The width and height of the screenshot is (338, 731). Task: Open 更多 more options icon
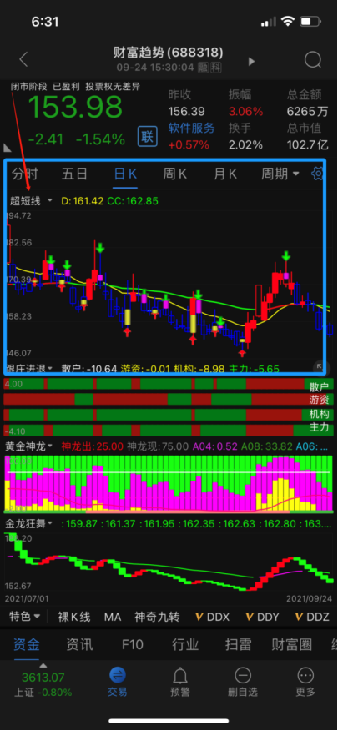pos(305,682)
